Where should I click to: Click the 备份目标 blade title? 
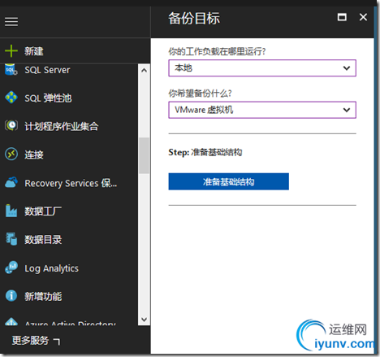(194, 19)
